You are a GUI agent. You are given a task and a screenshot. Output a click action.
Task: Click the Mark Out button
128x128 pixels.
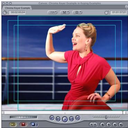[x=95, y=125]
